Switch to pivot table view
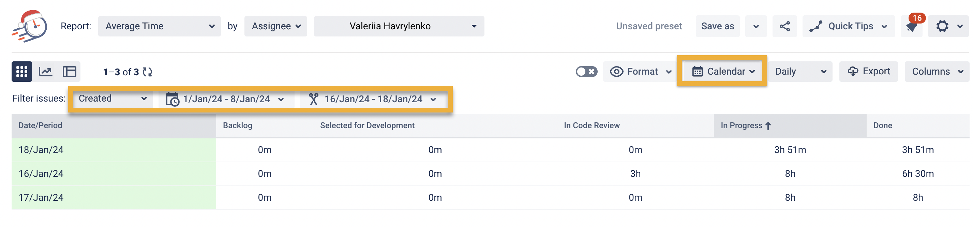The image size is (973, 227). pos(70,71)
